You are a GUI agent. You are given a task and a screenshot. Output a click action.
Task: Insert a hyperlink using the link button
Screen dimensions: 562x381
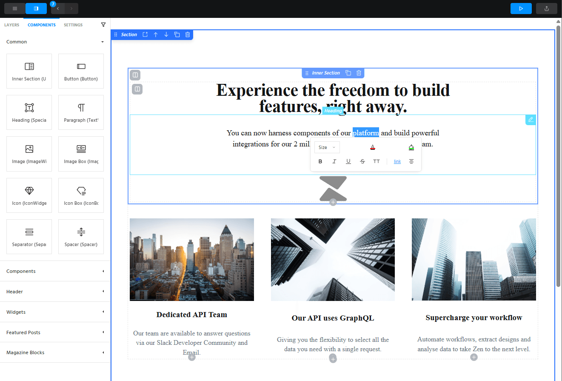tap(397, 161)
